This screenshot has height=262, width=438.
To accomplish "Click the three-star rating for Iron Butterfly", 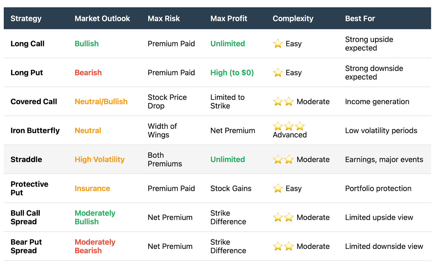I will (289, 126).
